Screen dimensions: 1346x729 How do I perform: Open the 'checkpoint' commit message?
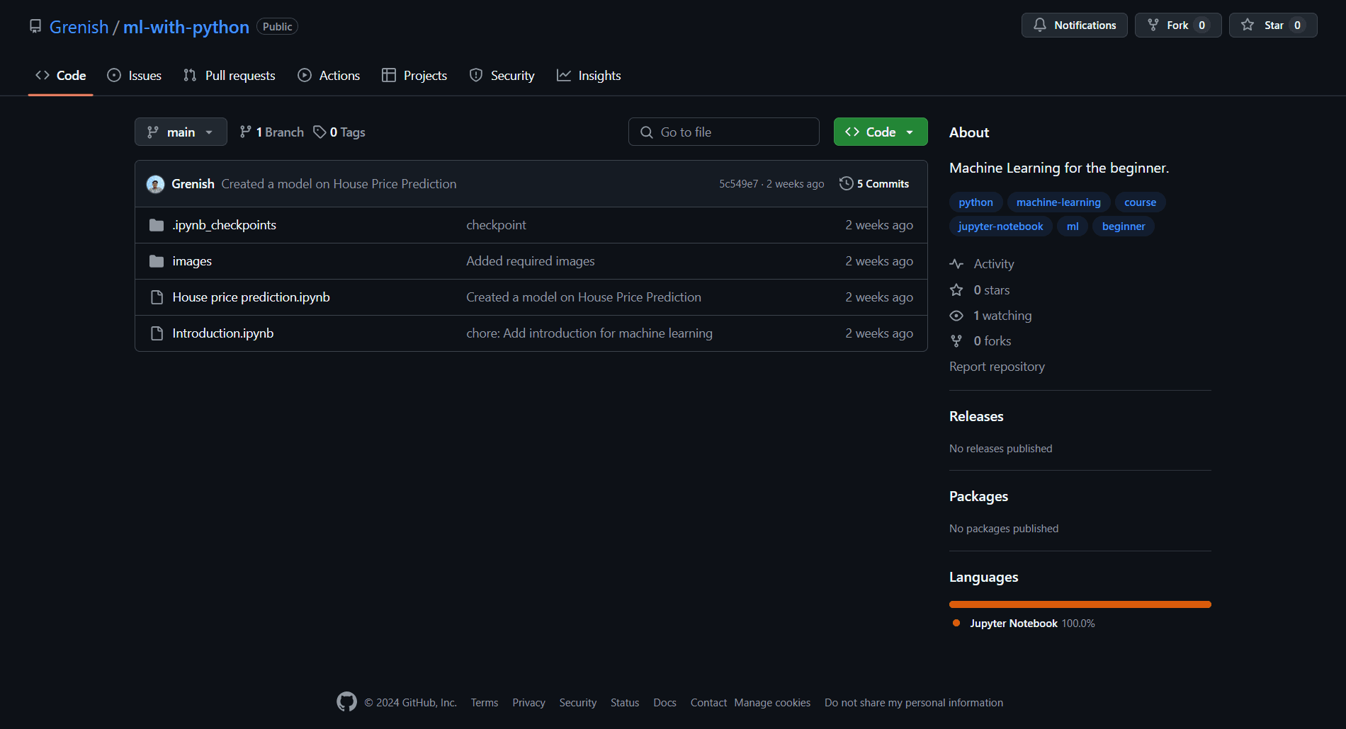(x=496, y=225)
